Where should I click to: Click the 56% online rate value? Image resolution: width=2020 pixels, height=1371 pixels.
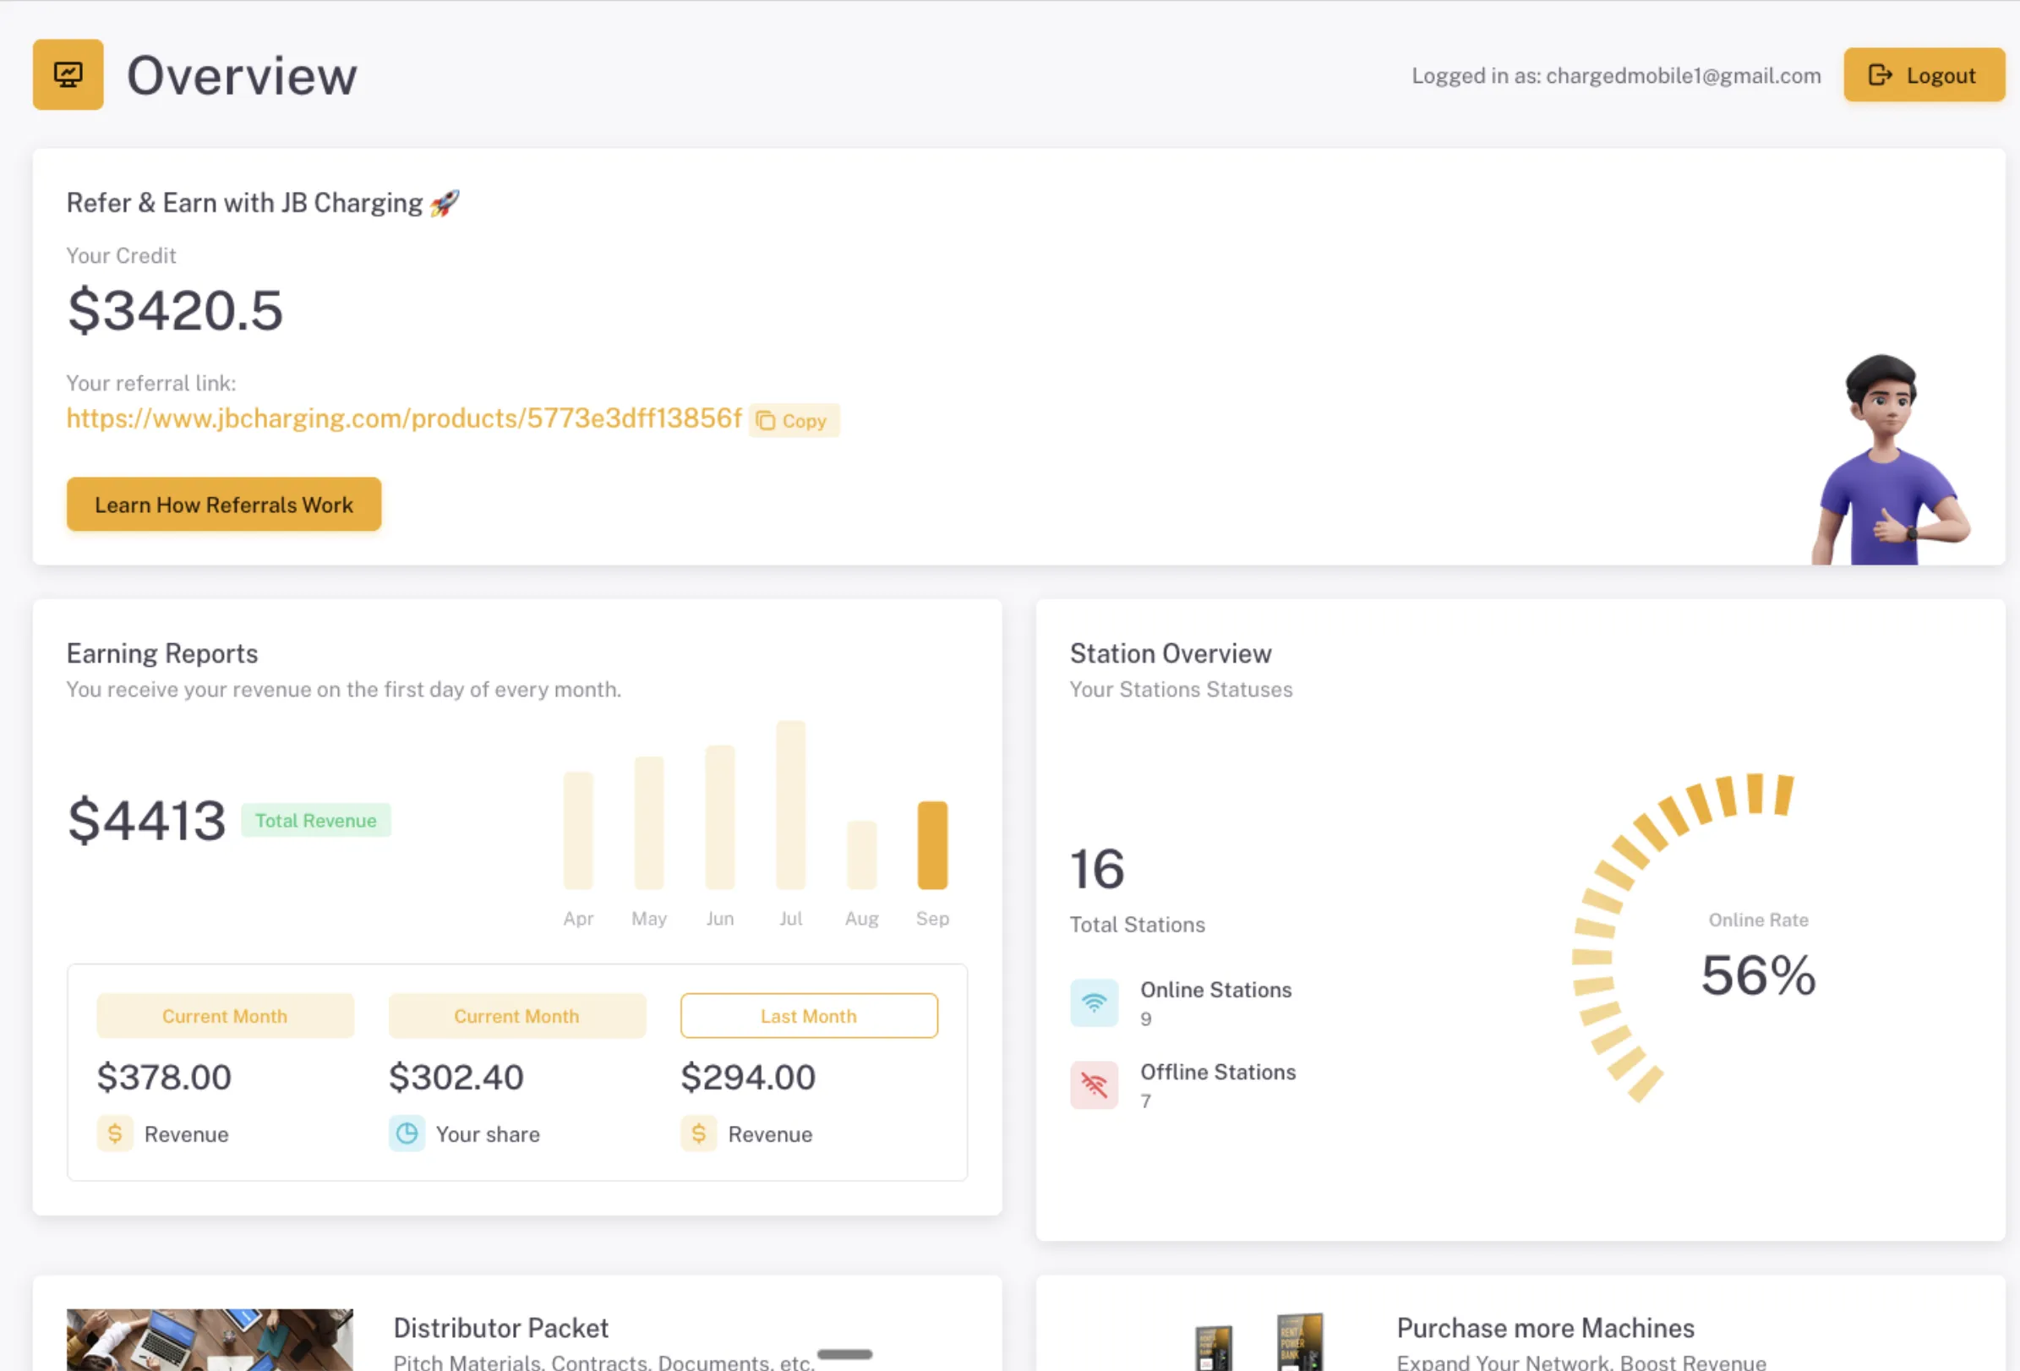point(1758,975)
